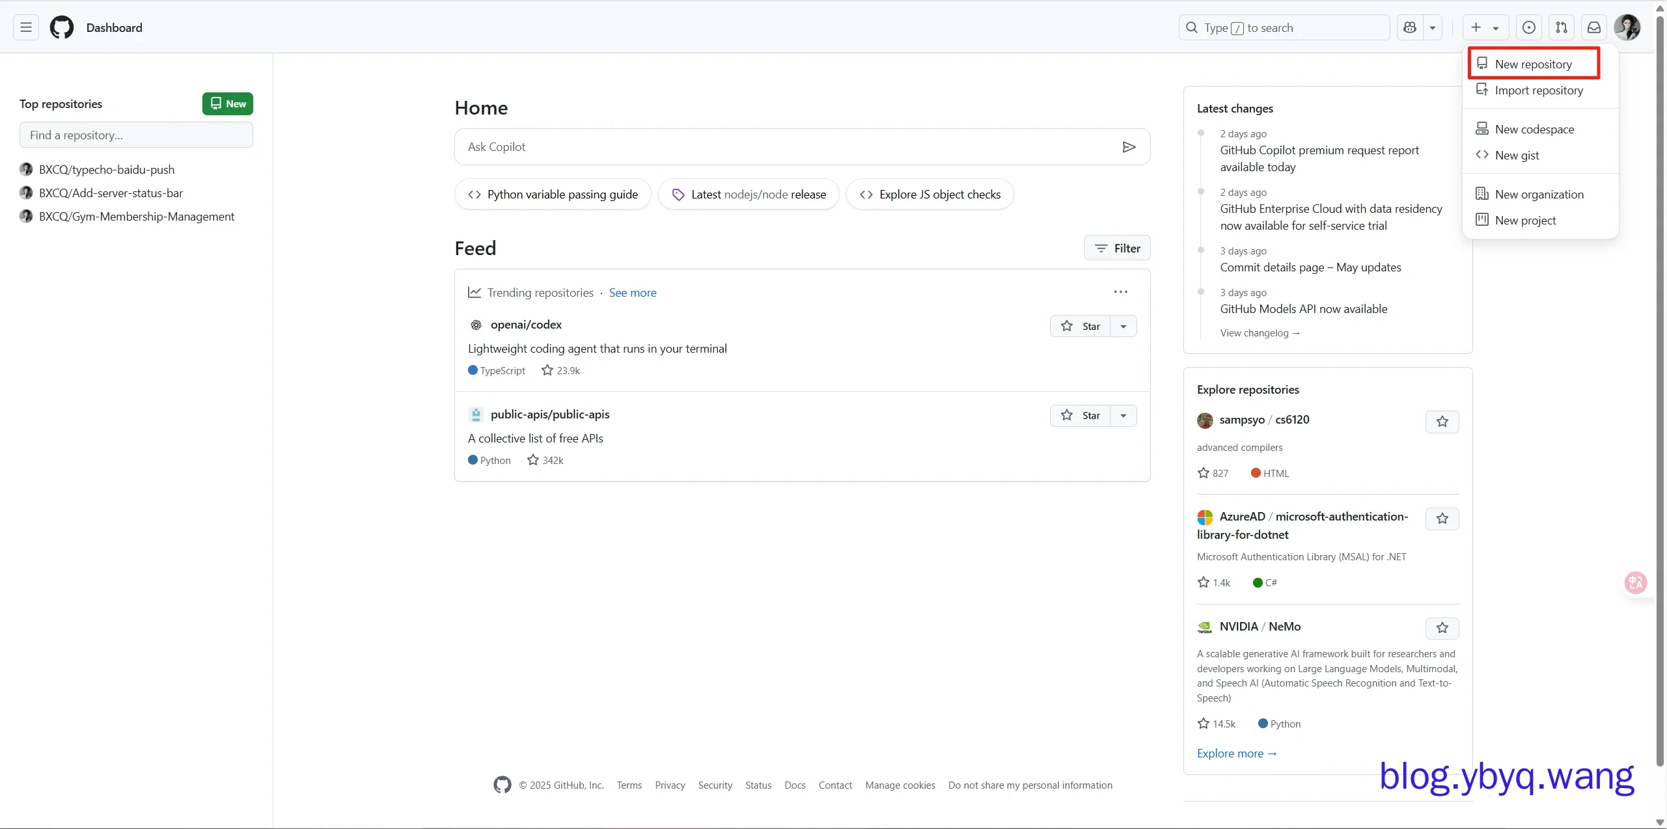The image size is (1667, 829).
Task: Focus the Find a repository field
Action: (136, 135)
